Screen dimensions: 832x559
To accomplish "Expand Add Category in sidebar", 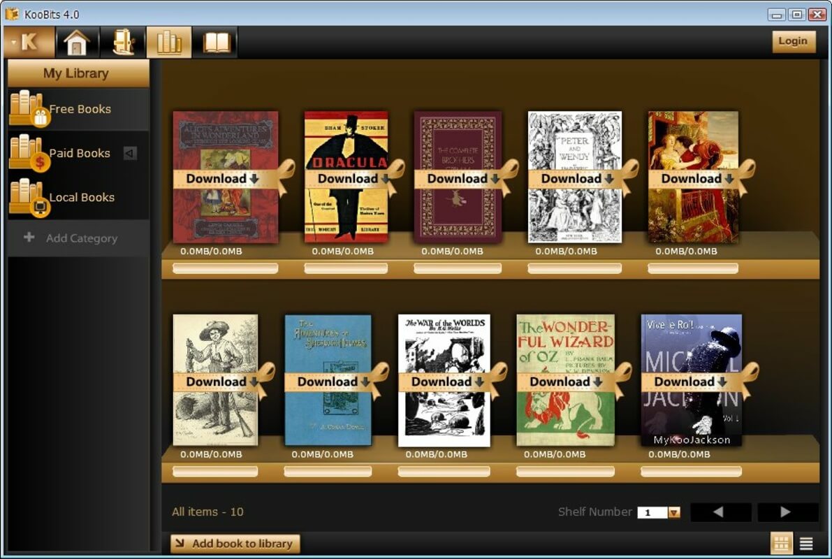I will pyautogui.click(x=79, y=238).
